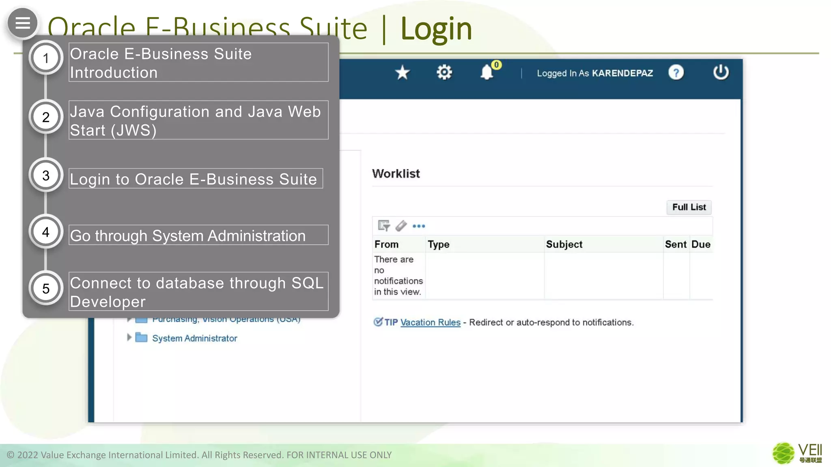831x467 pixels.
Task: Click the Worklist heading
Action: point(396,174)
